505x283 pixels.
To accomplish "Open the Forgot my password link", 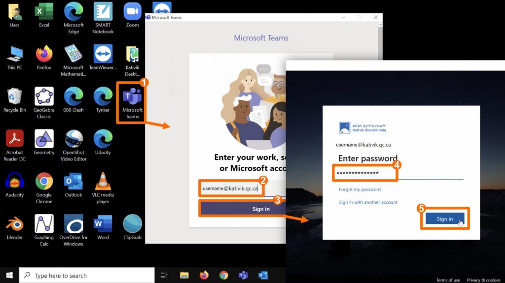I will tap(360, 189).
